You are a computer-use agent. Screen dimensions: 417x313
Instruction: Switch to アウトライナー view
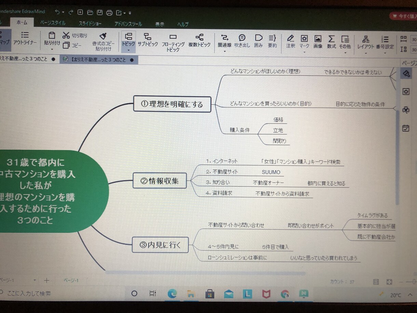click(x=25, y=38)
